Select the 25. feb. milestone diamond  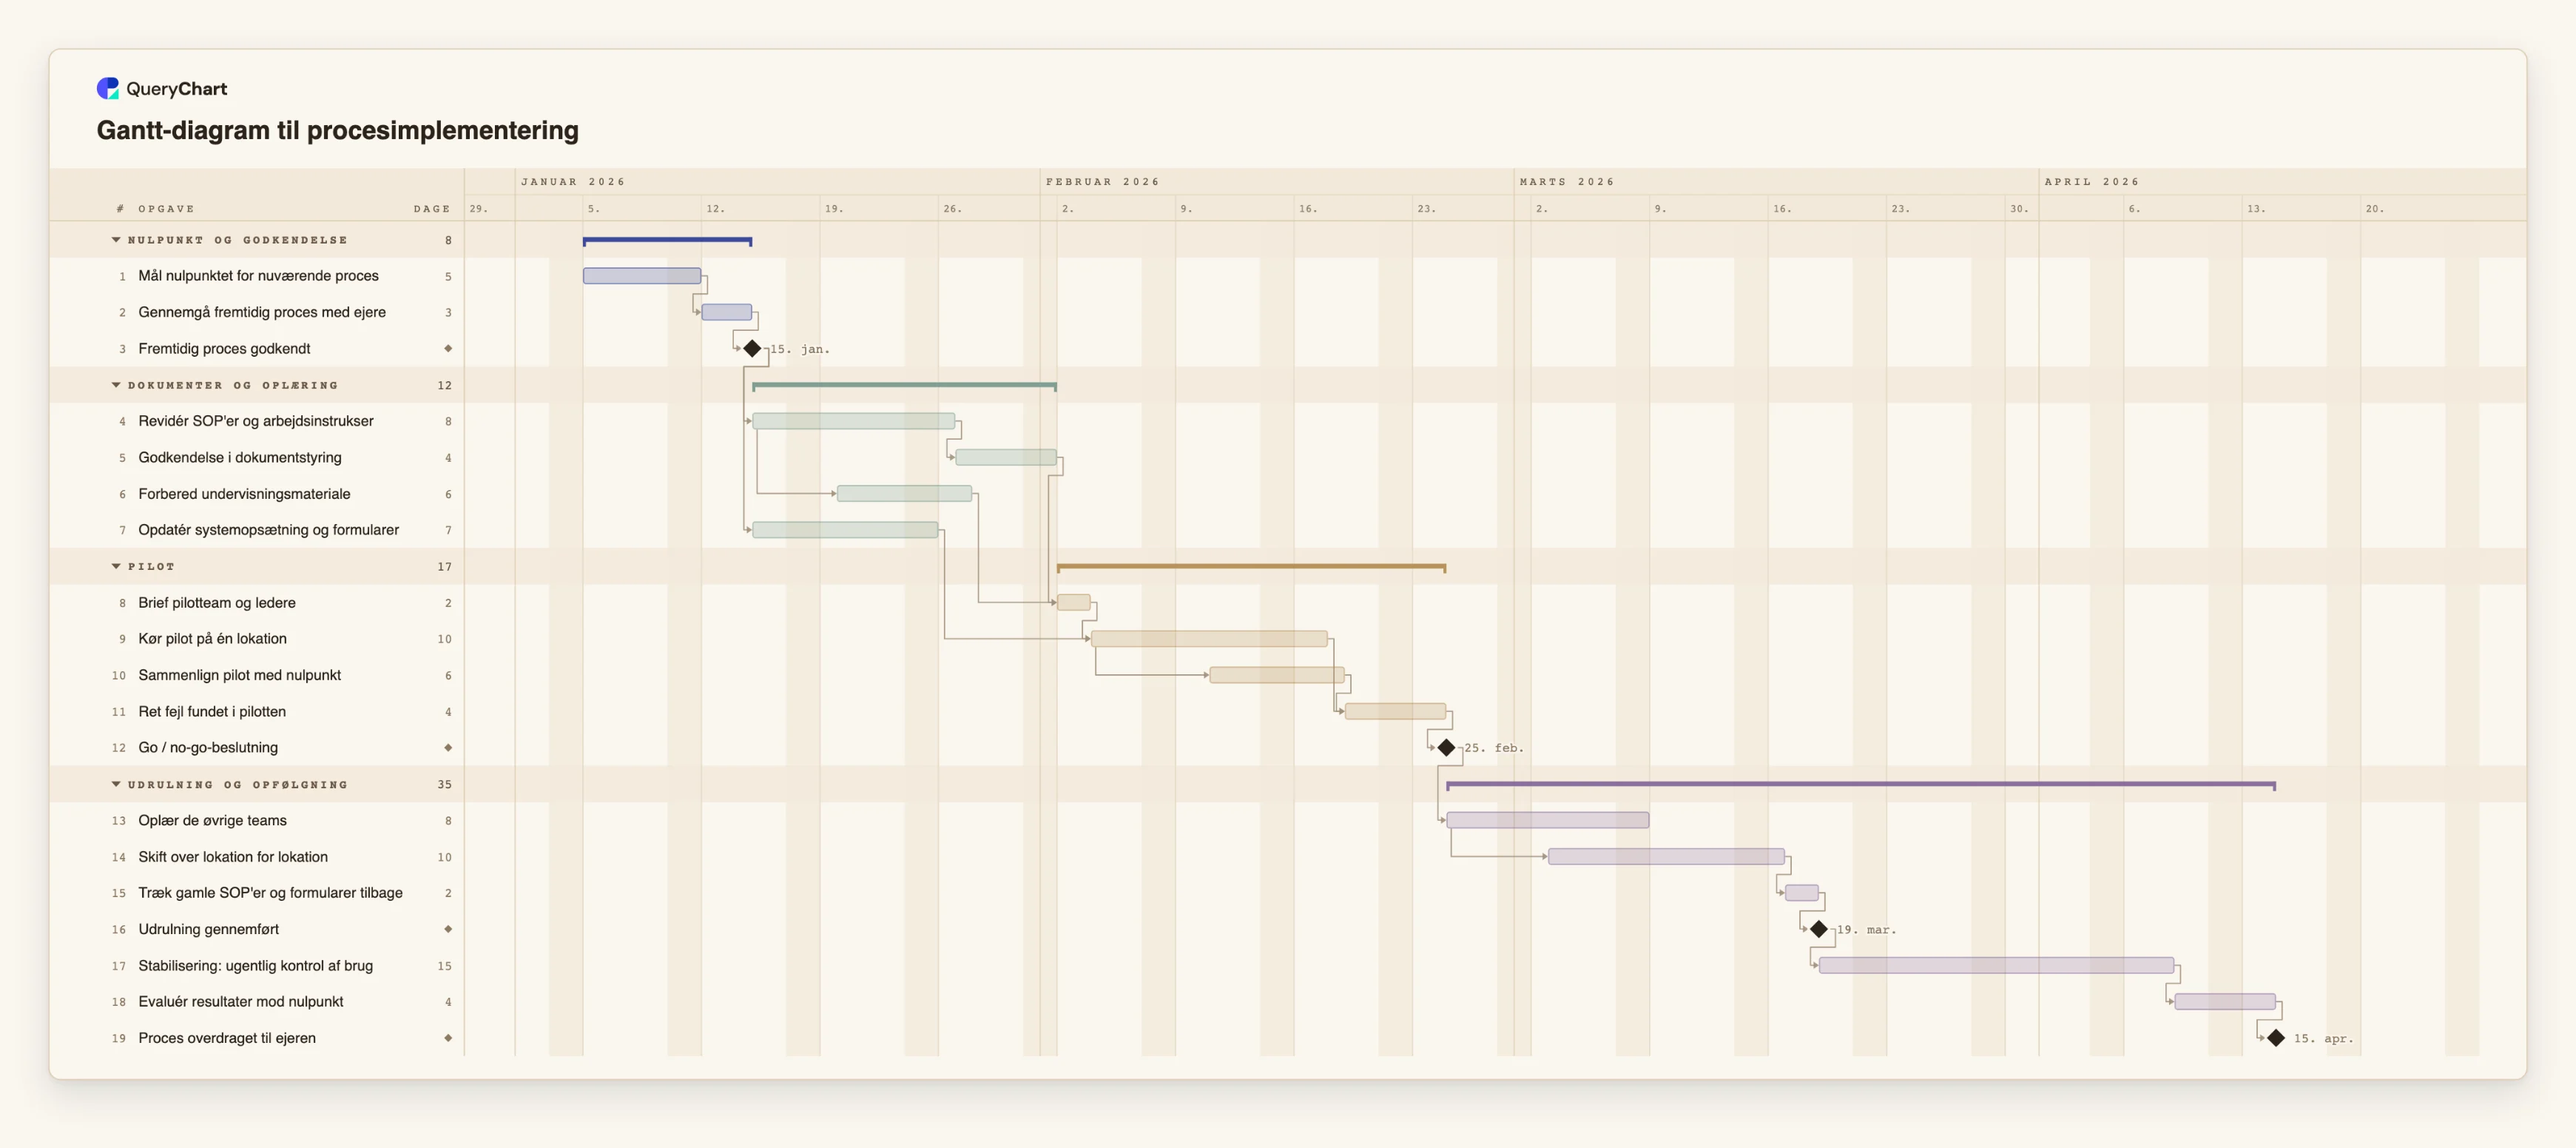(1446, 748)
